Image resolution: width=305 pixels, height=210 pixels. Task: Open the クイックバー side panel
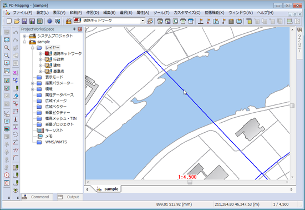(x=299, y=43)
